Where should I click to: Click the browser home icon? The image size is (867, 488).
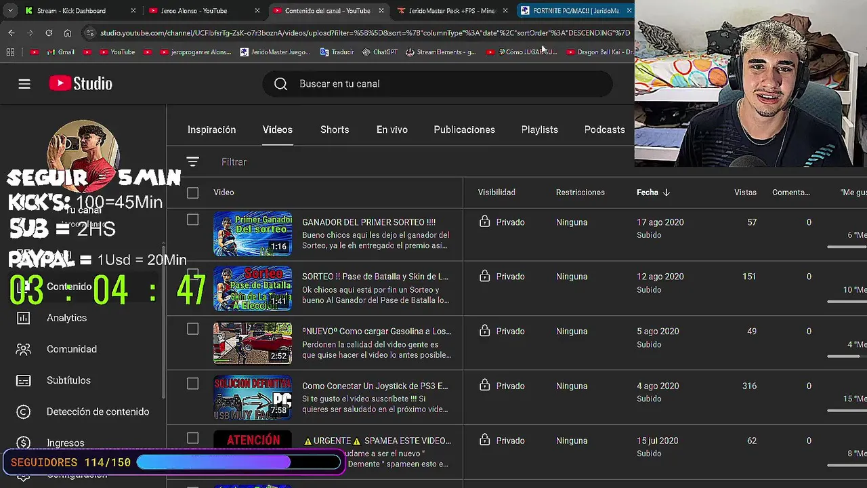point(68,33)
